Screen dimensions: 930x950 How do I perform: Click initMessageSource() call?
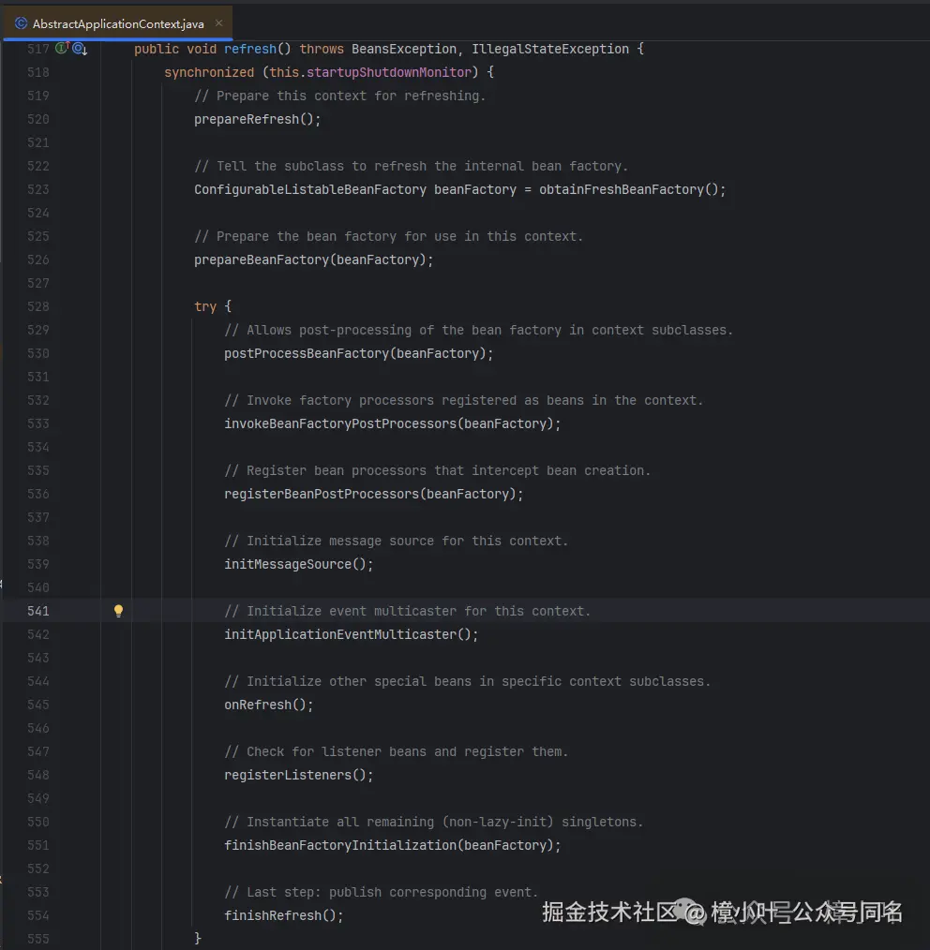click(298, 565)
